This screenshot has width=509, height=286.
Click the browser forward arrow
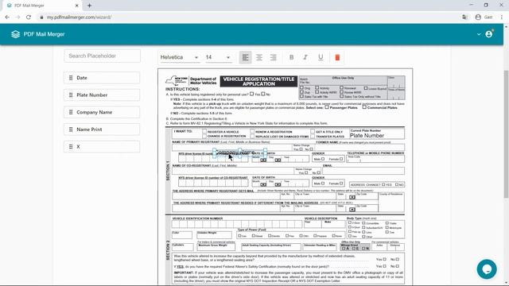coord(17,17)
